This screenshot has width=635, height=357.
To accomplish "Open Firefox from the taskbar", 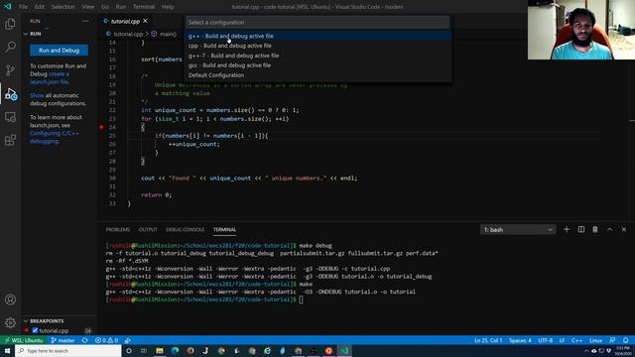I will pyautogui.click(x=190, y=351).
